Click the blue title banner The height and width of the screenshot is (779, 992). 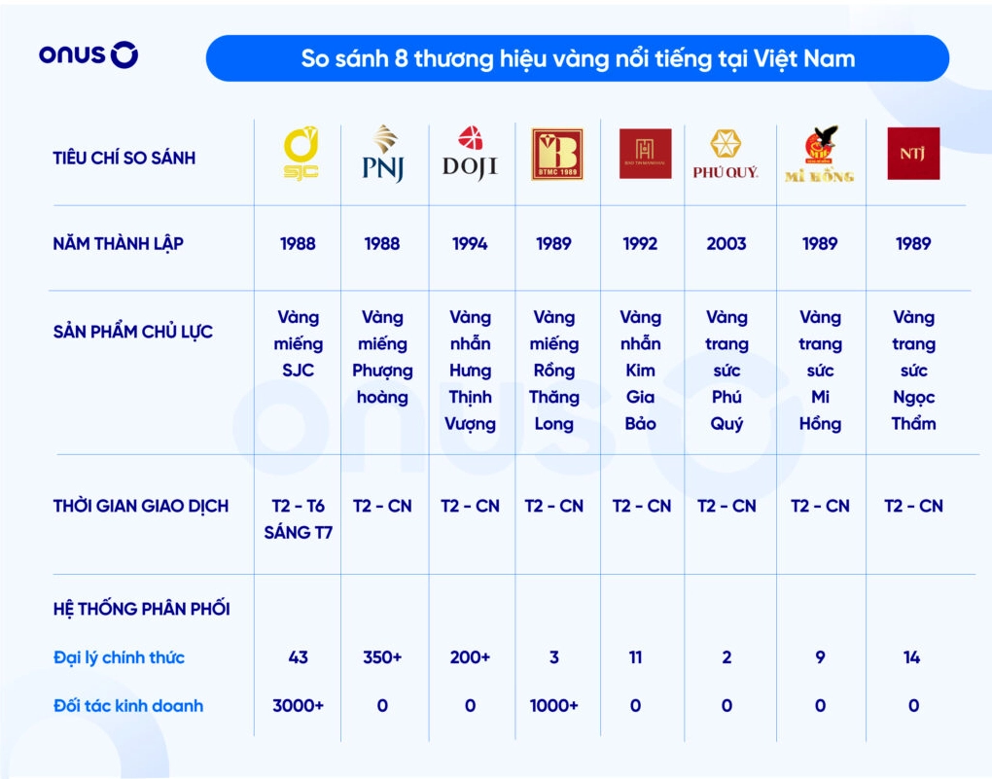coord(578,58)
